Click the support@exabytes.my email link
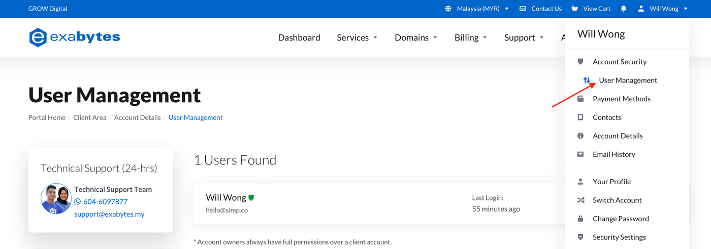This screenshot has height=249, width=711. (109, 214)
